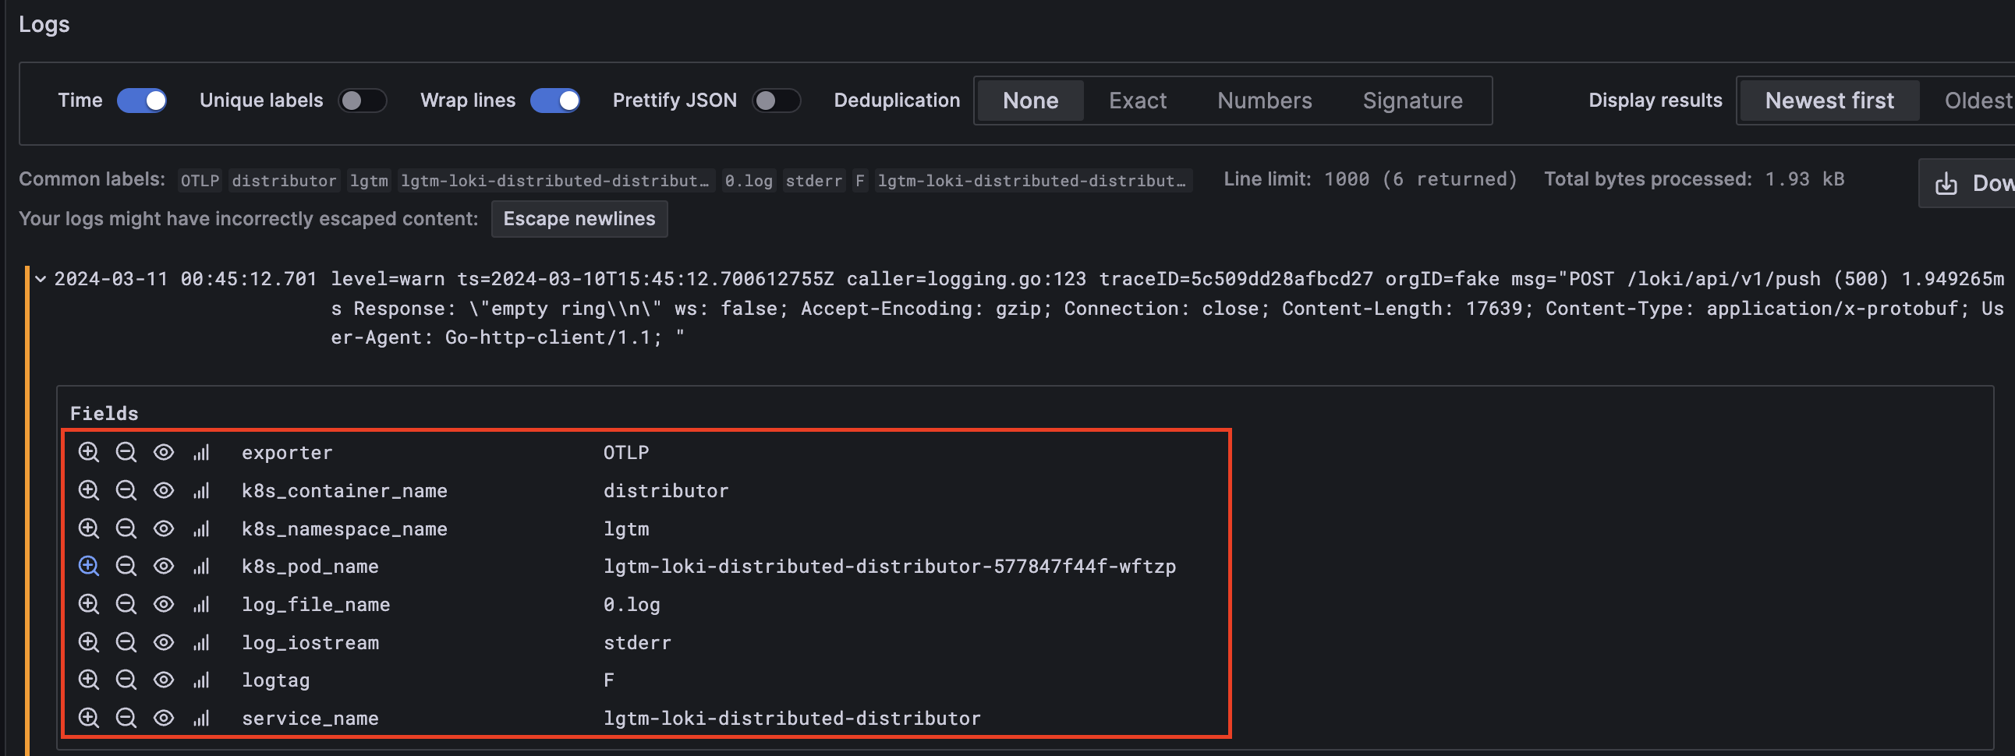Disable the Wrap lines switch

(554, 100)
